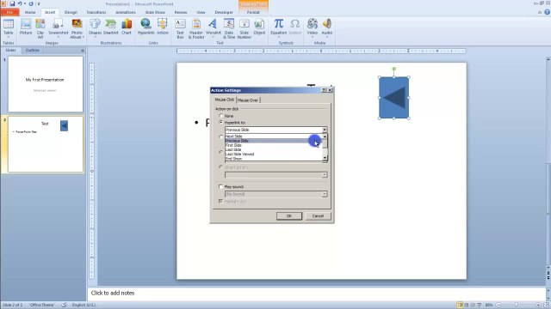Viewport: 551px width, 309px height.
Task: Open the Transitions ribbon tab
Action: point(96,12)
